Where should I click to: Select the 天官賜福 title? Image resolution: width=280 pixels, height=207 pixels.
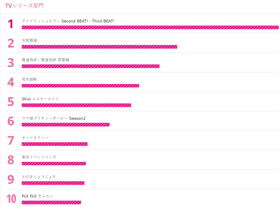pyautogui.click(x=30, y=40)
